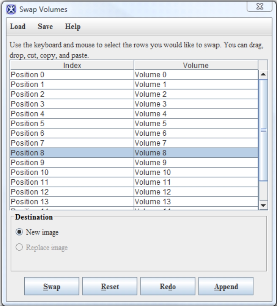The width and height of the screenshot is (277, 306).
Task: Click the Redo button
Action: point(167,287)
